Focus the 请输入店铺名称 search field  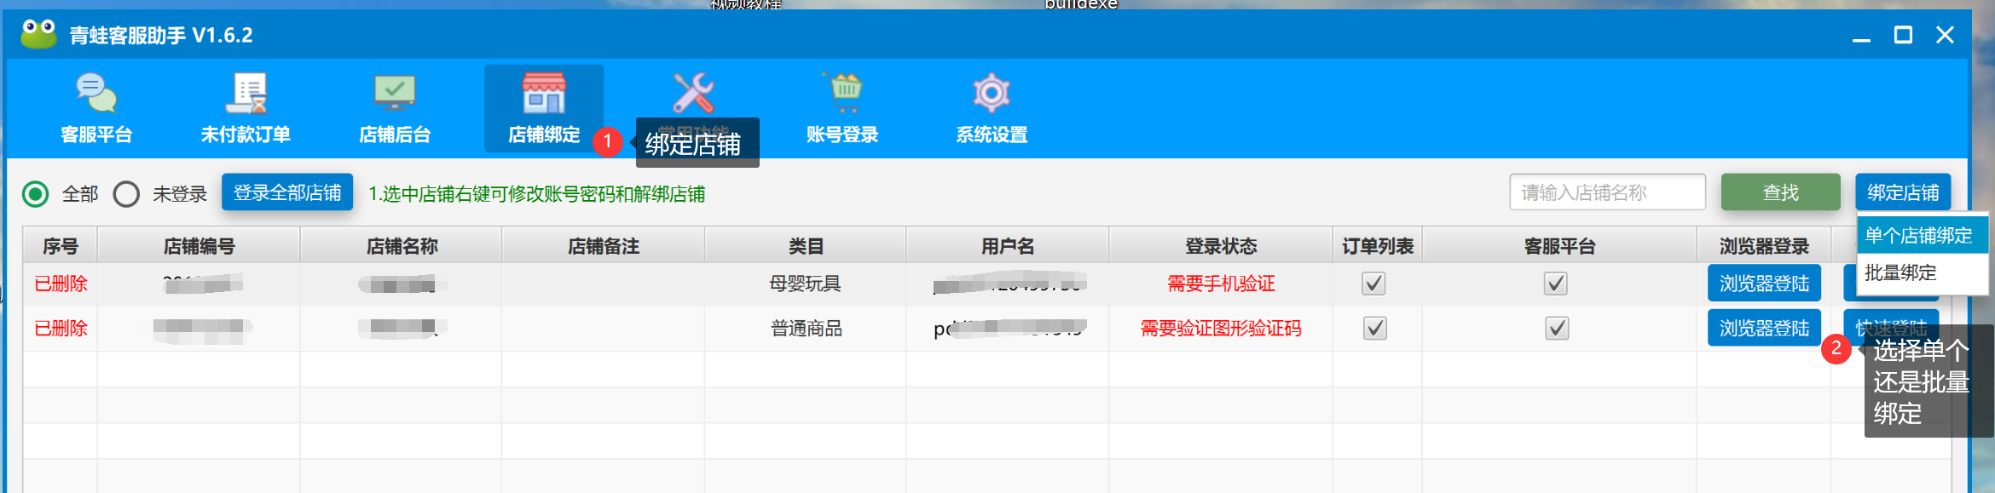pyautogui.click(x=1607, y=192)
